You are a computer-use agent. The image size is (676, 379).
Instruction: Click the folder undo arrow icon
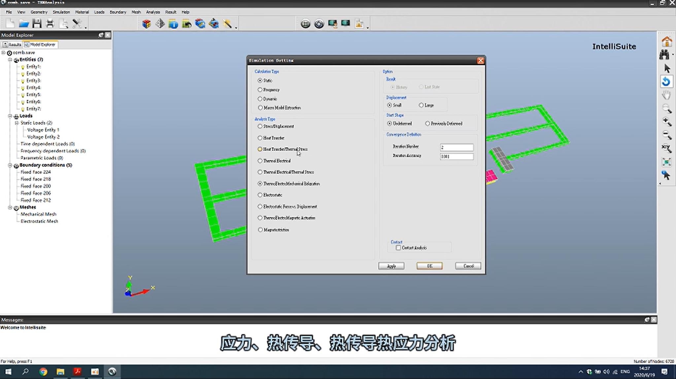coord(186,24)
